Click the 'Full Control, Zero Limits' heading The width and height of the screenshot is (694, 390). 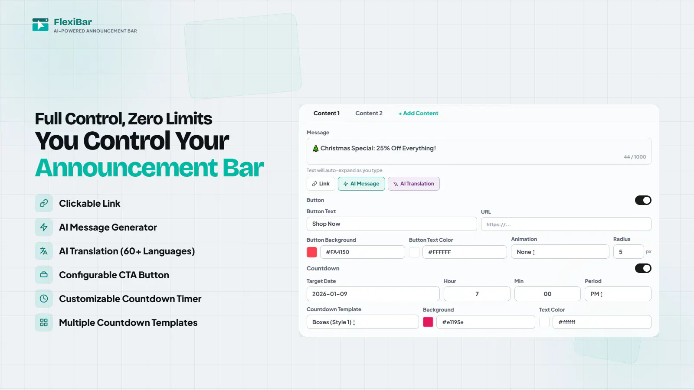pyautogui.click(x=124, y=118)
